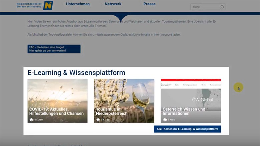This screenshot has height=146, width=260.
Task: Open the Österreich Wissen und Informationen card
Action: tap(191, 101)
